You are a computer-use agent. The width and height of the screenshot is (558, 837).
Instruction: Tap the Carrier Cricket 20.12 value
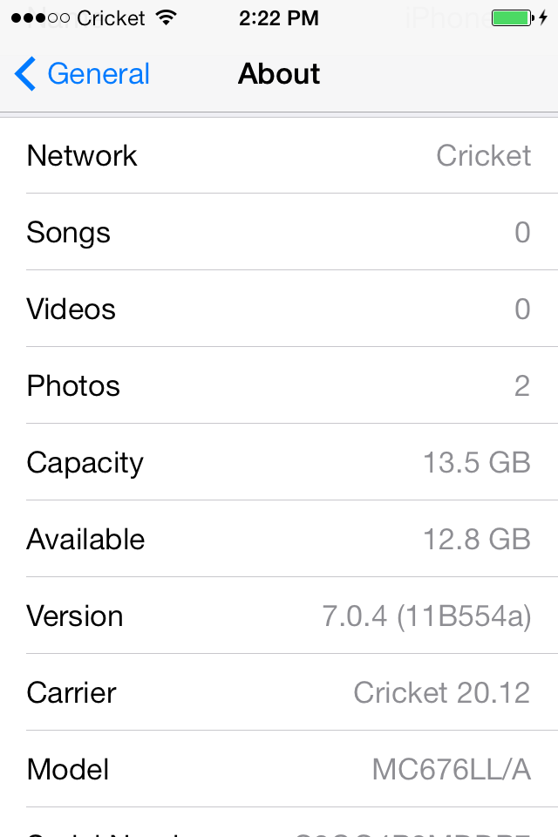click(x=441, y=692)
